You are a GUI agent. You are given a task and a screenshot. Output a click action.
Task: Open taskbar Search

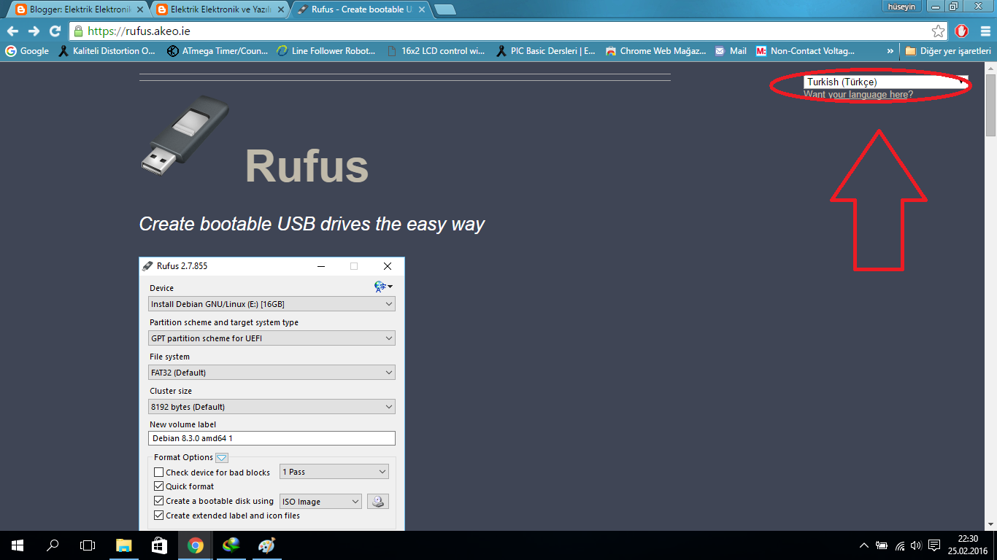point(53,545)
